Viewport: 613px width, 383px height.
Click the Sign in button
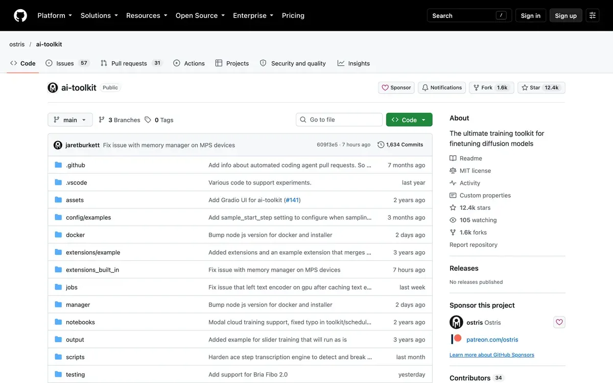[x=531, y=15]
